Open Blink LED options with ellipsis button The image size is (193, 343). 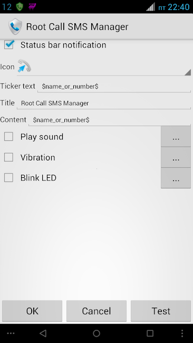point(176,178)
